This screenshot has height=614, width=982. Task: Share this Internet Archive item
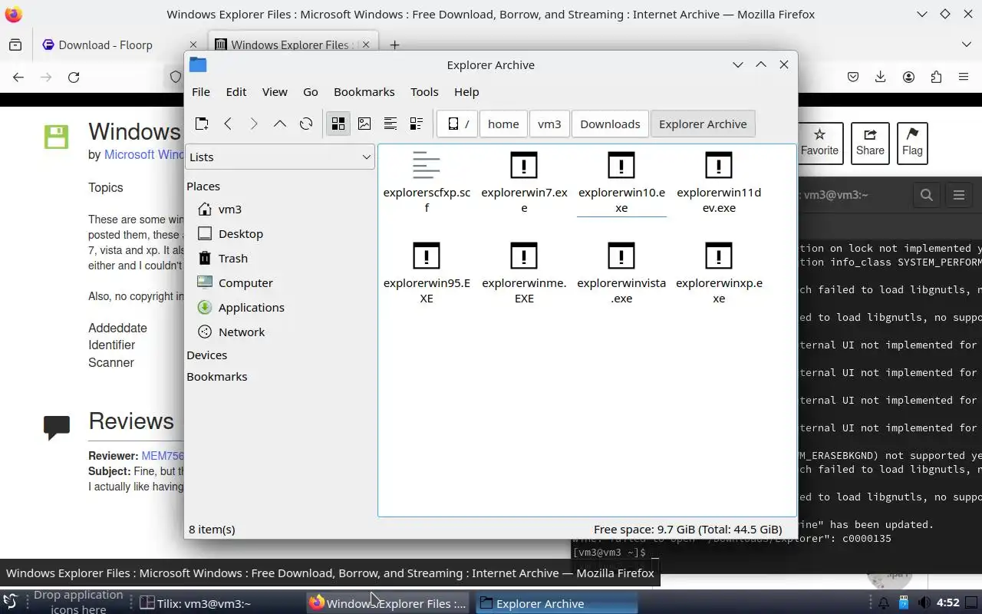(x=870, y=143)
